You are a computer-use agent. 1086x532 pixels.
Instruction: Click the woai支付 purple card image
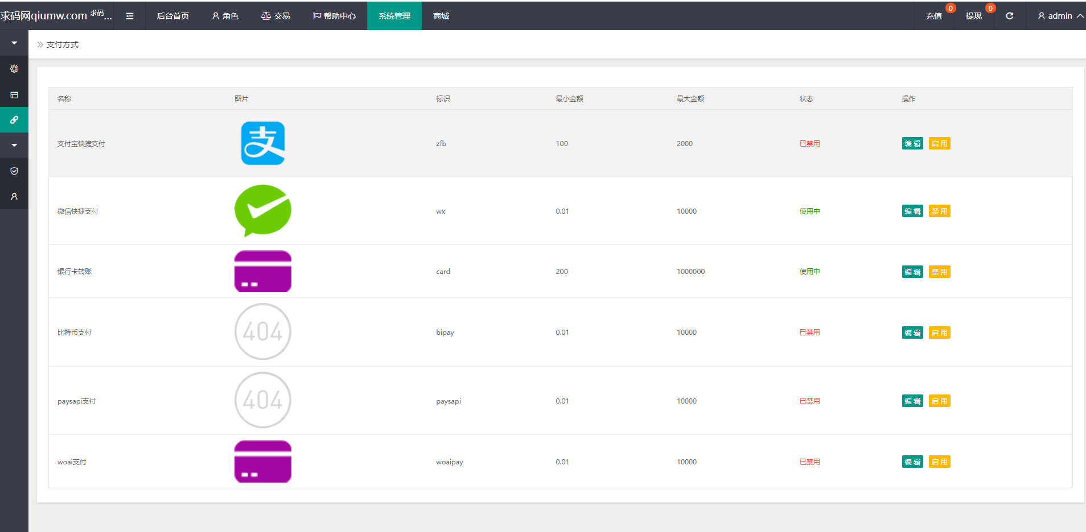pyautogui.click(x=263, y=462)
